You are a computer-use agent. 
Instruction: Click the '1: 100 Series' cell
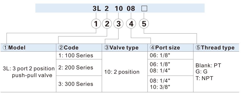[x=79, y=55]
